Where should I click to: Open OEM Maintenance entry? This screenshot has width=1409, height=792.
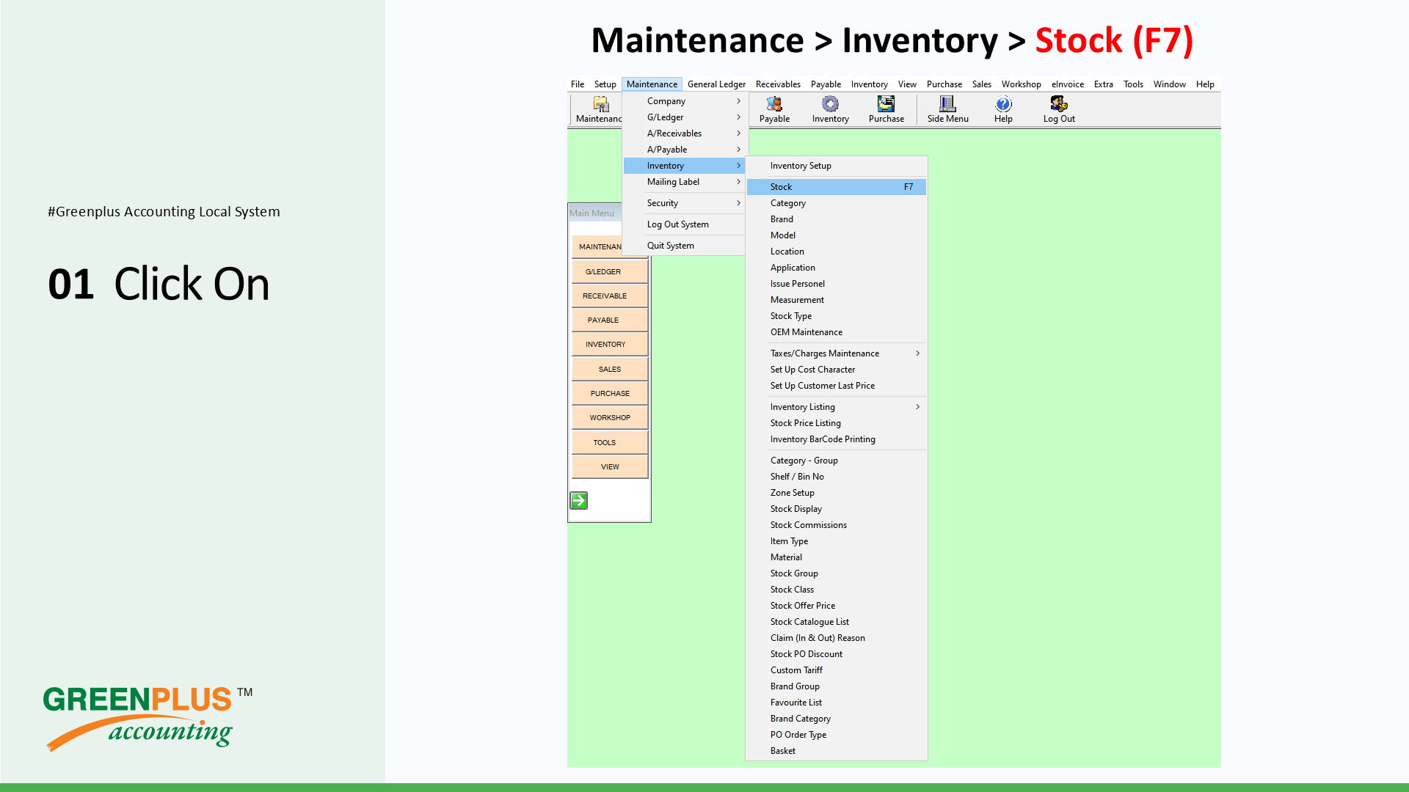click(x=837, y=332)
